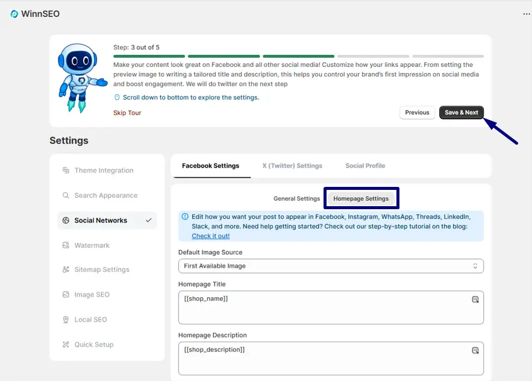The height and width of the screenshot is (381, 532).
Task: Click the info icon in the blue banner
Action: [x=185, y=216]
